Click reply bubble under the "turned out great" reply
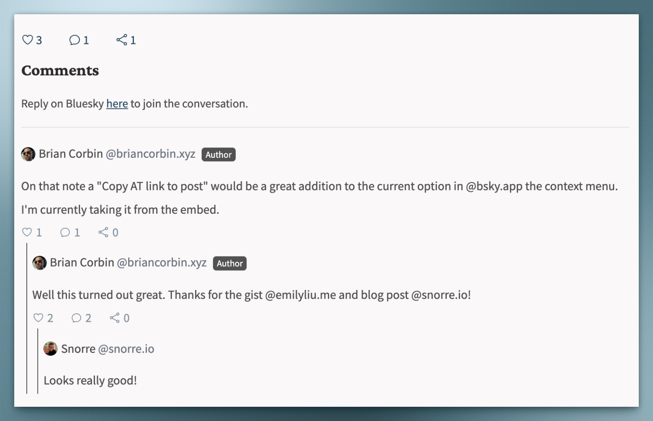Image resolution: width=653 pixels, height=421 pixels. (x=76, y=318)
